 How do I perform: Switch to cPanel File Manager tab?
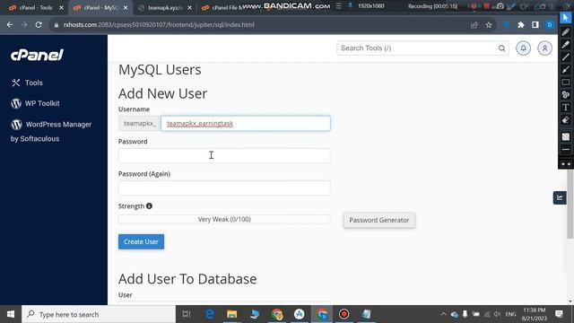click(x=223, y=8)
